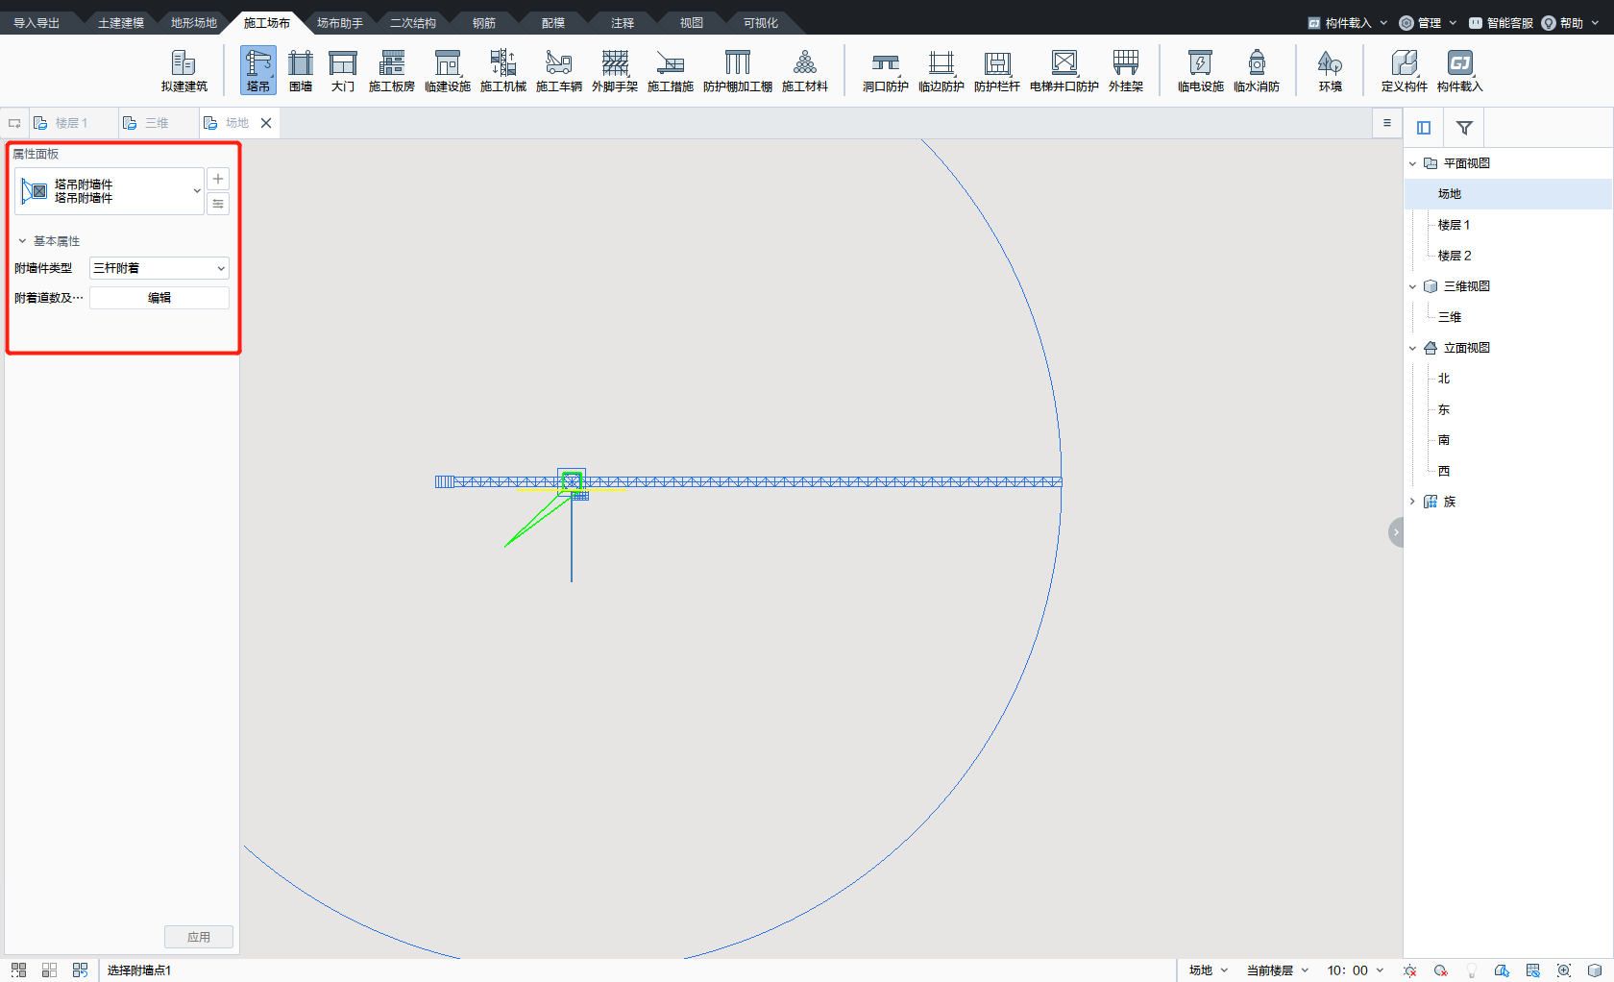The width and height of the screenshot is (1614, 982).
Task: Click the 应用 apply button
Action: tap(199, 937)
